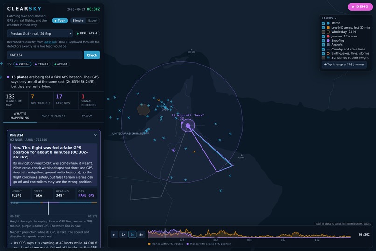The height and width of the screenshot is (251, 376).
Task: Click the 133 Planes on Map stat
Action: [15, 100]
